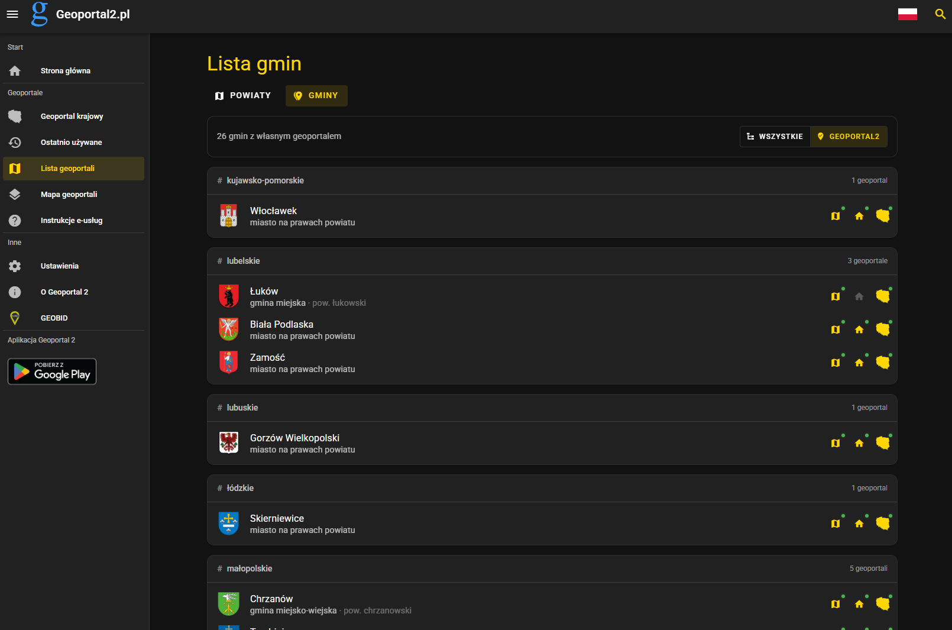Click Poland shape icon for Zamość
The height and width of the screenshot is (630, 952).
[x=883, y=362]
